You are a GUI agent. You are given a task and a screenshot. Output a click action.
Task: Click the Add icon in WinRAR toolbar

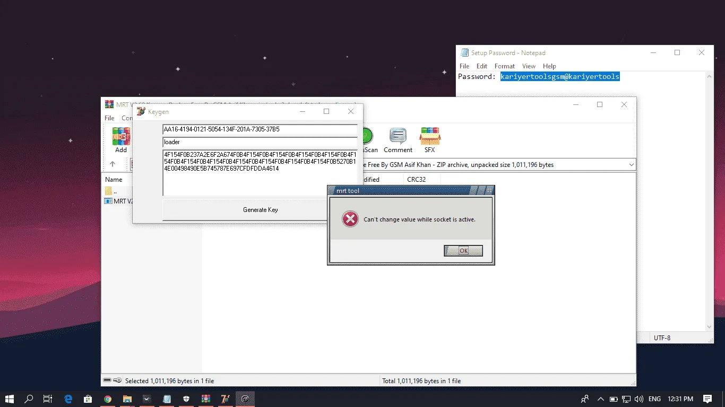121,140
